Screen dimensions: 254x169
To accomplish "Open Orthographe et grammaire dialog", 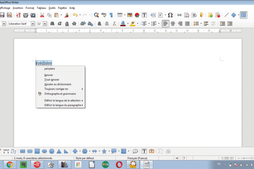I will click(60, 94).
